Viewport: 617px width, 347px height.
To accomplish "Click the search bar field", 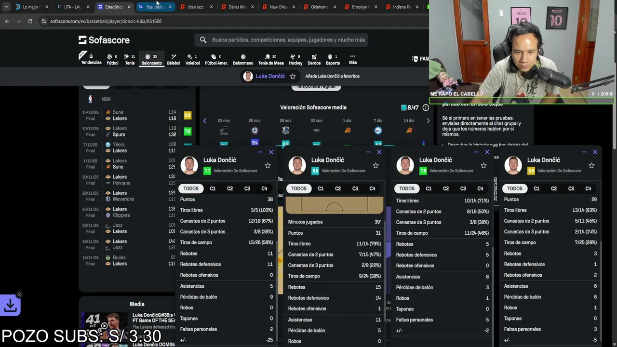I will 282,40.
